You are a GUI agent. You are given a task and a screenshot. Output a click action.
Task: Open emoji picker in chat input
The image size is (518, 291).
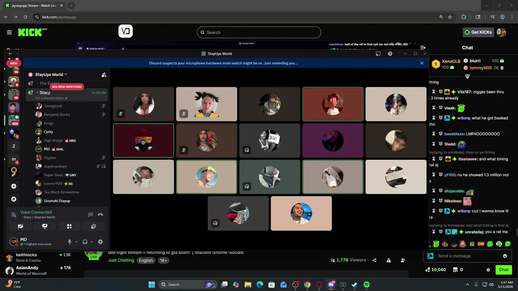click(505, 256)
